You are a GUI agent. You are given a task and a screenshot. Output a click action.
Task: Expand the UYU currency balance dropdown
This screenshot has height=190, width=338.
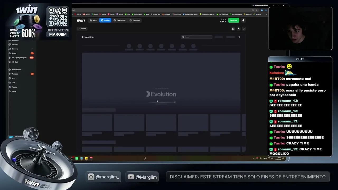(x=223, y=20)
